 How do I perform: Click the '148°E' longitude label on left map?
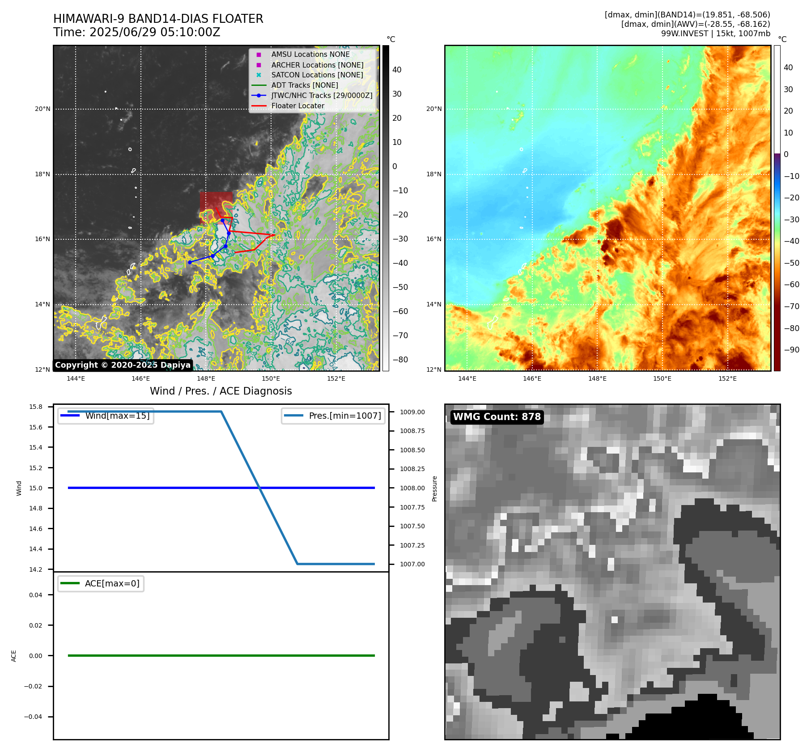coord(206,378)
